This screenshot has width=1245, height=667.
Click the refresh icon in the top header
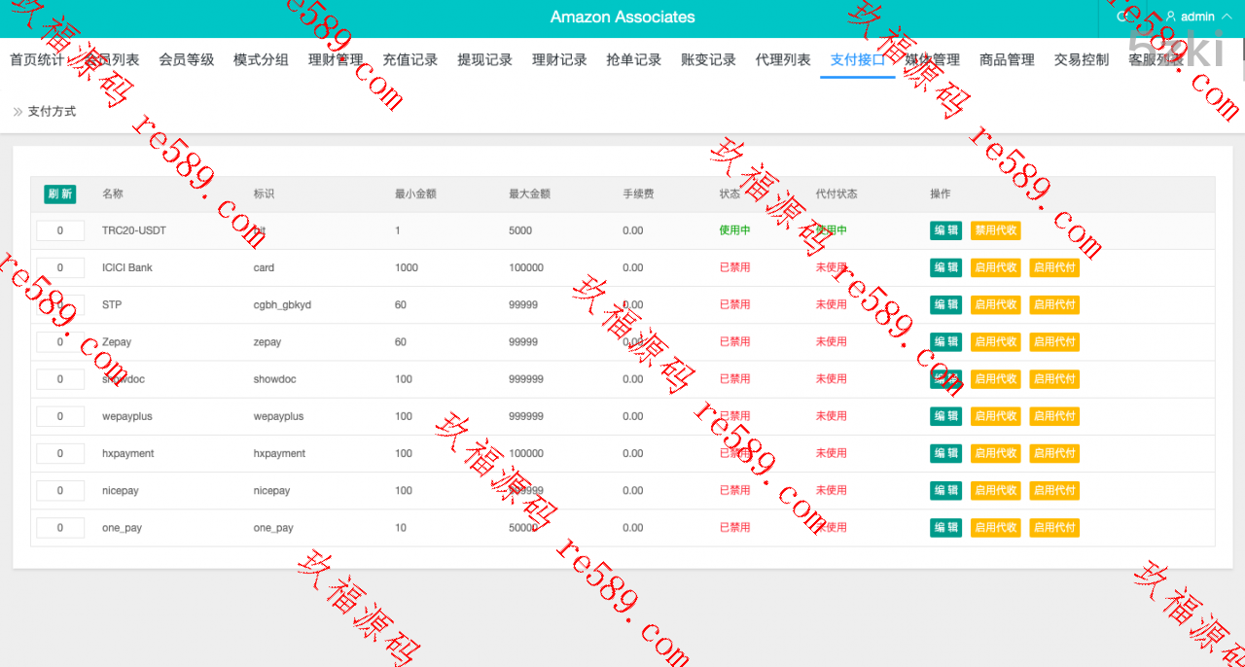click(x=1123, y=17)
